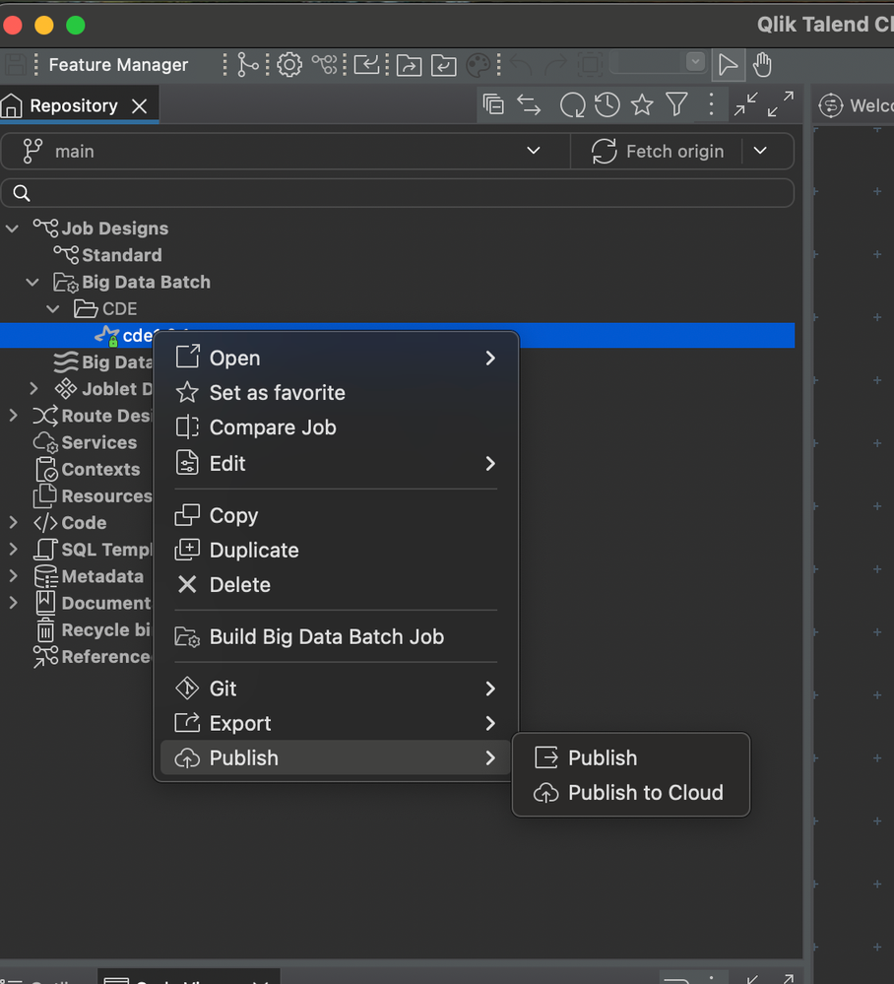Click the import folder arrow icon
894x984 pixels.
click(443, 65)
